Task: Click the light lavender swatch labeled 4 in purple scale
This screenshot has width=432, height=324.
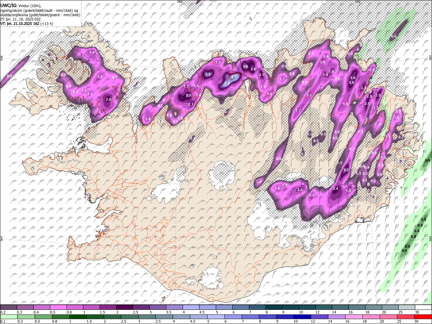Action: coord(191,307)
